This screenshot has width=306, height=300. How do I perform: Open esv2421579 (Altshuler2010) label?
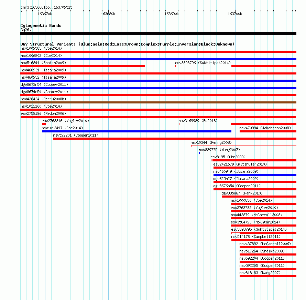click(240, 164)
